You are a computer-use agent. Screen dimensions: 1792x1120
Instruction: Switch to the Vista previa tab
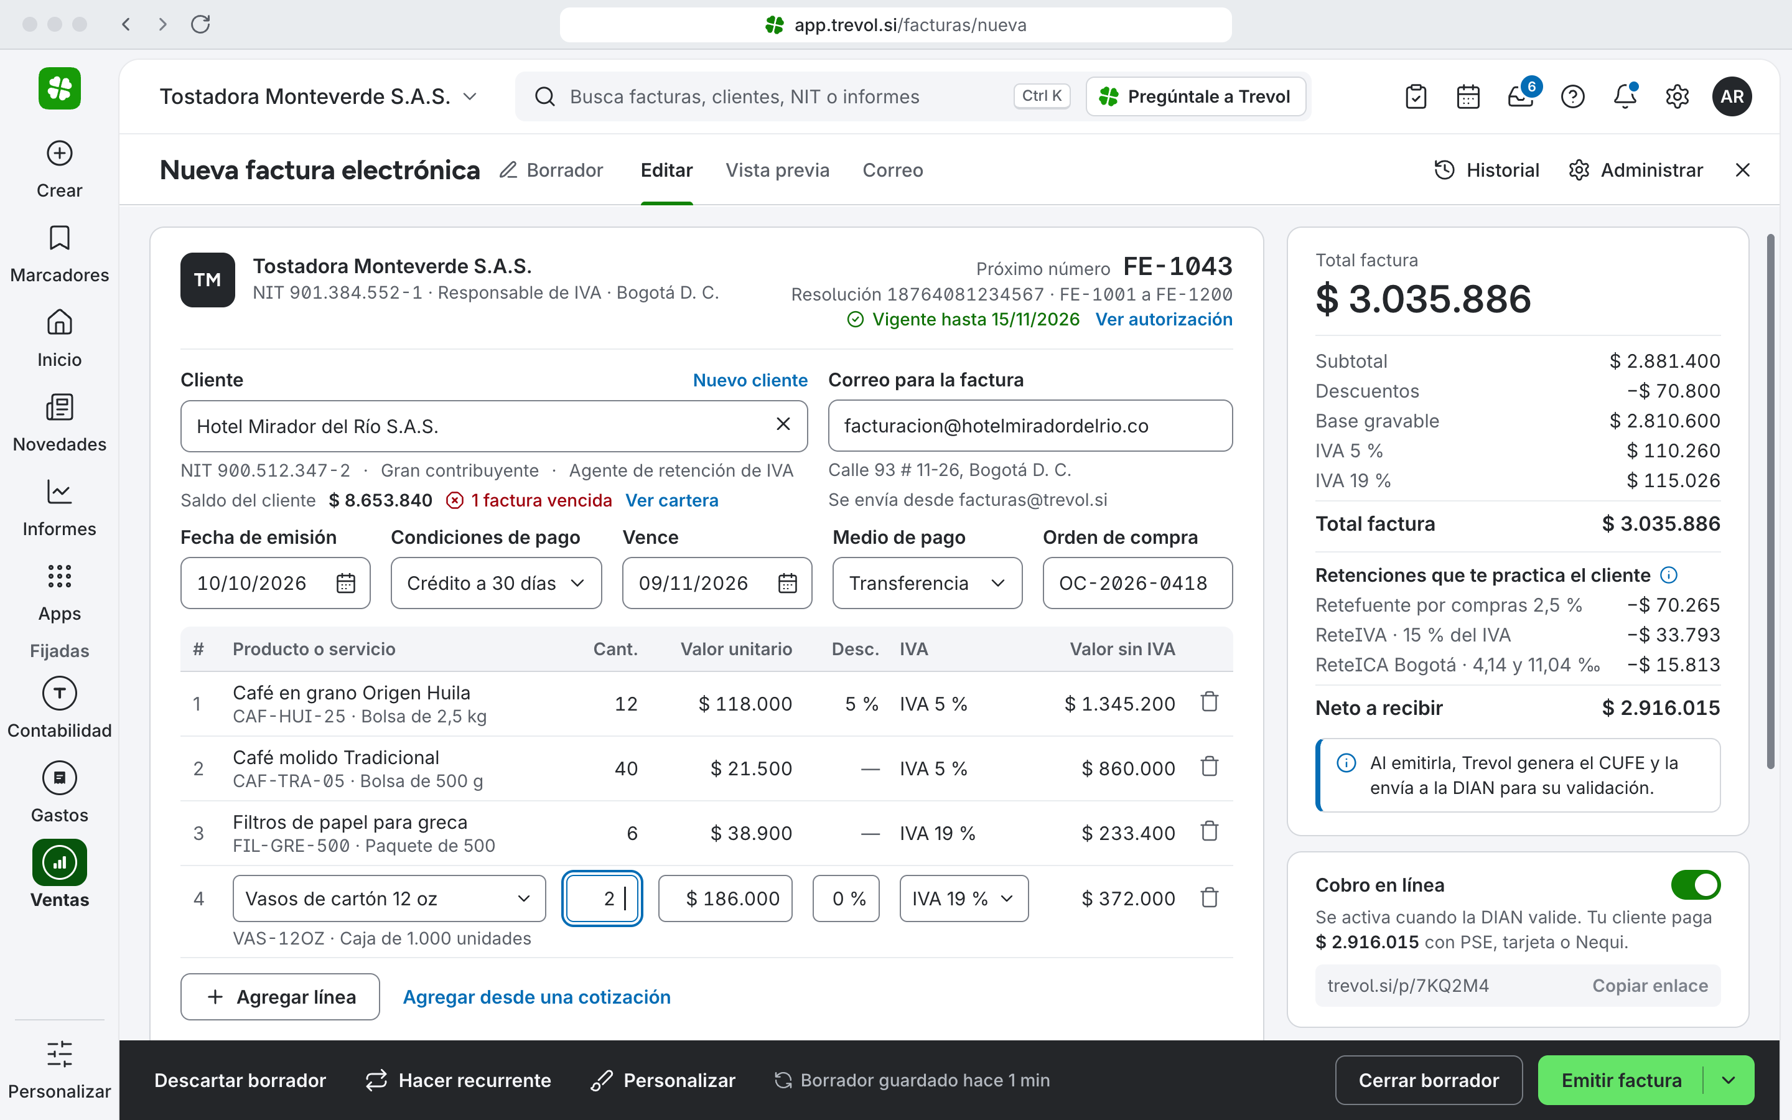coord(778,170)
